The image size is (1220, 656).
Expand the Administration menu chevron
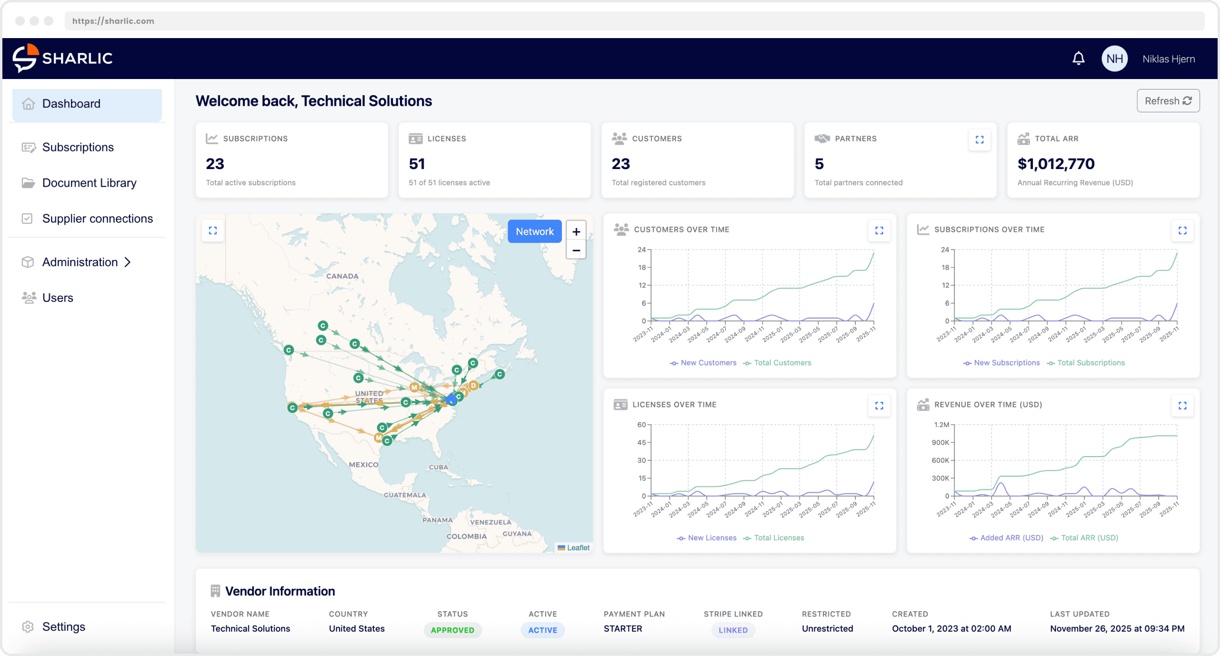(127, 262)
